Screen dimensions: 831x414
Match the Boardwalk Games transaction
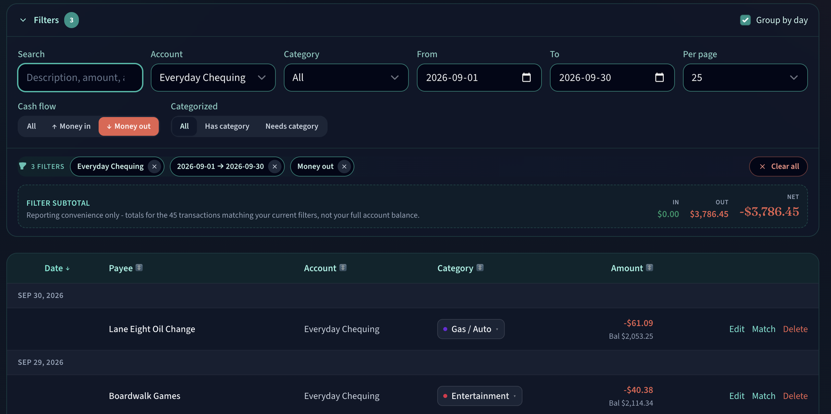coord(764,396)
